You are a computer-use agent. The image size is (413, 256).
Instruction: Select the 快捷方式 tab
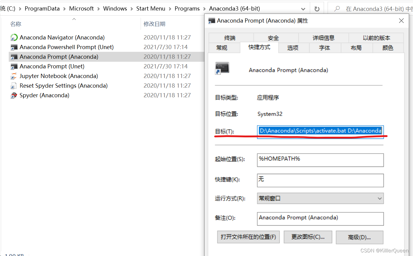point(259,47)
